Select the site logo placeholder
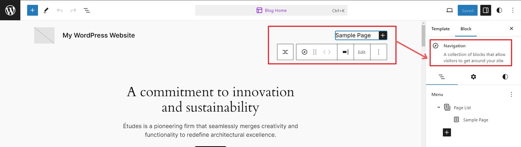Viewport: 521px width, 147px height. coord(44,35)
